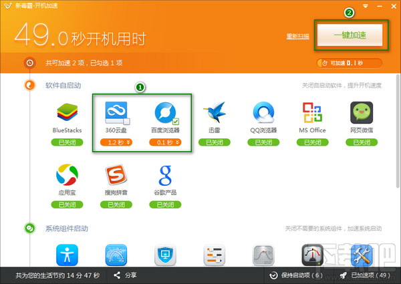Toggle BlueStacks 已关闭 status
Viewport: 401px width, 284px height.
tap(67, 142)
